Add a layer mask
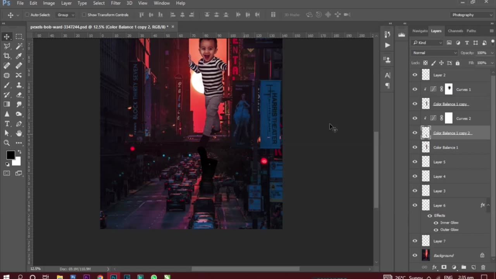This screenshot has height=279, width=496. click(444, 267)
